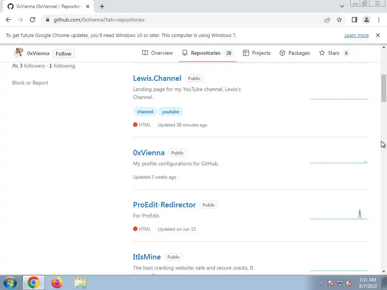The width and height of the screenshot is (387, 290).
Task: Open the Chrome profile avatar menu
Action: click(x=367, y=20)
